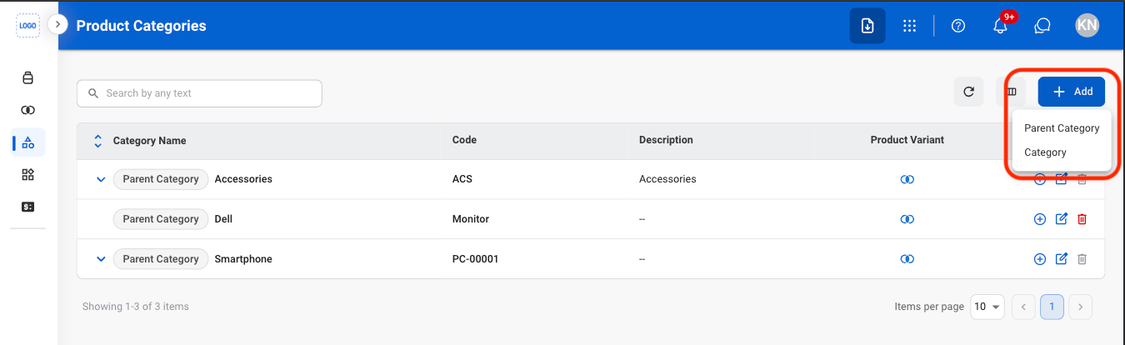Choose Category from Add menu
The image size is (1125, 345).
tap(1045, 152)
